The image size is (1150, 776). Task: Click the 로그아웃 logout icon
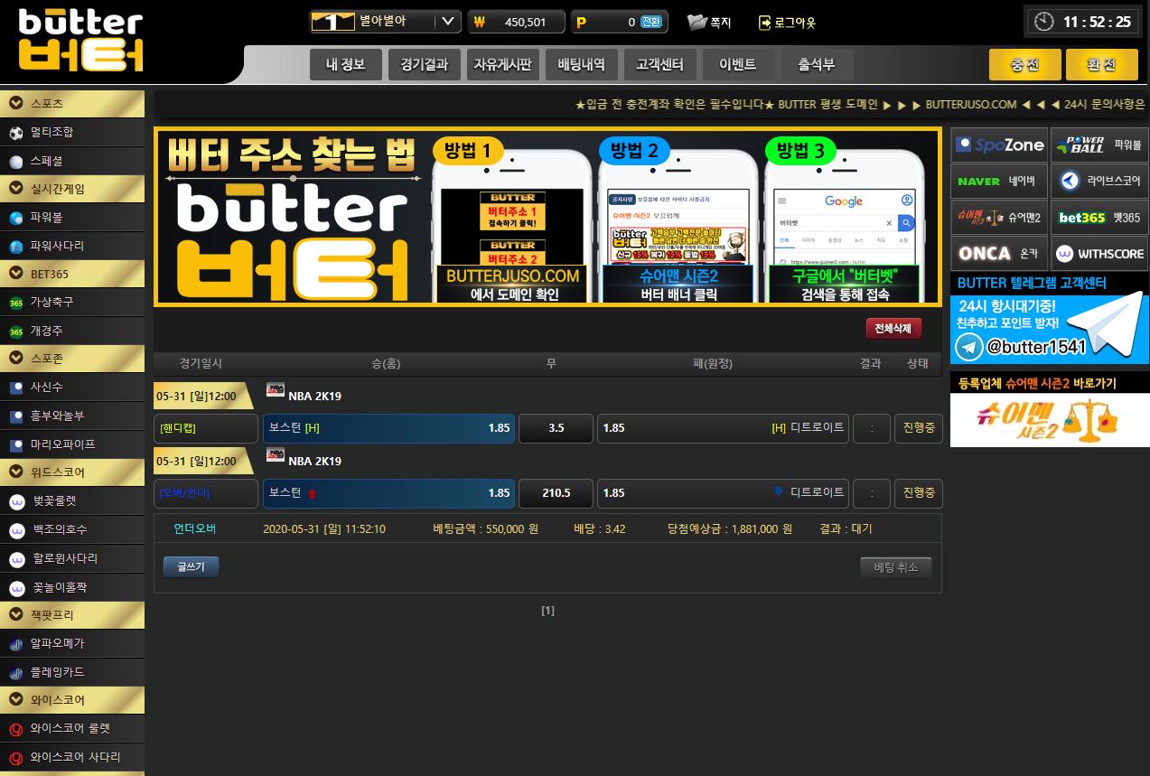(765, 23)
